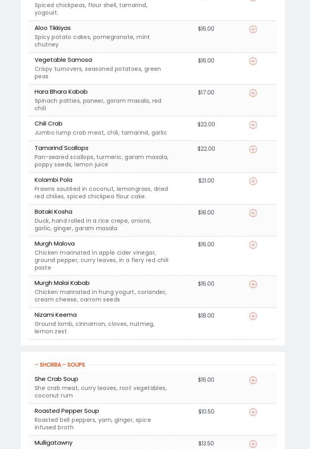The width and height of the screenshot is (310, 449).
Task: Add Kolambi Pola via plus icon
Action: 253,181
